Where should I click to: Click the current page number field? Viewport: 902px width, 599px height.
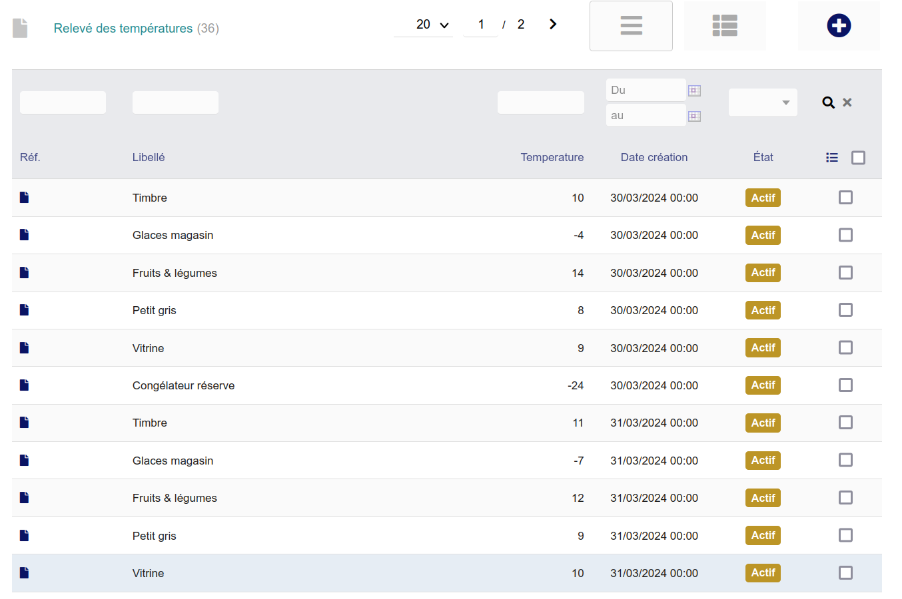click(481, 25)
